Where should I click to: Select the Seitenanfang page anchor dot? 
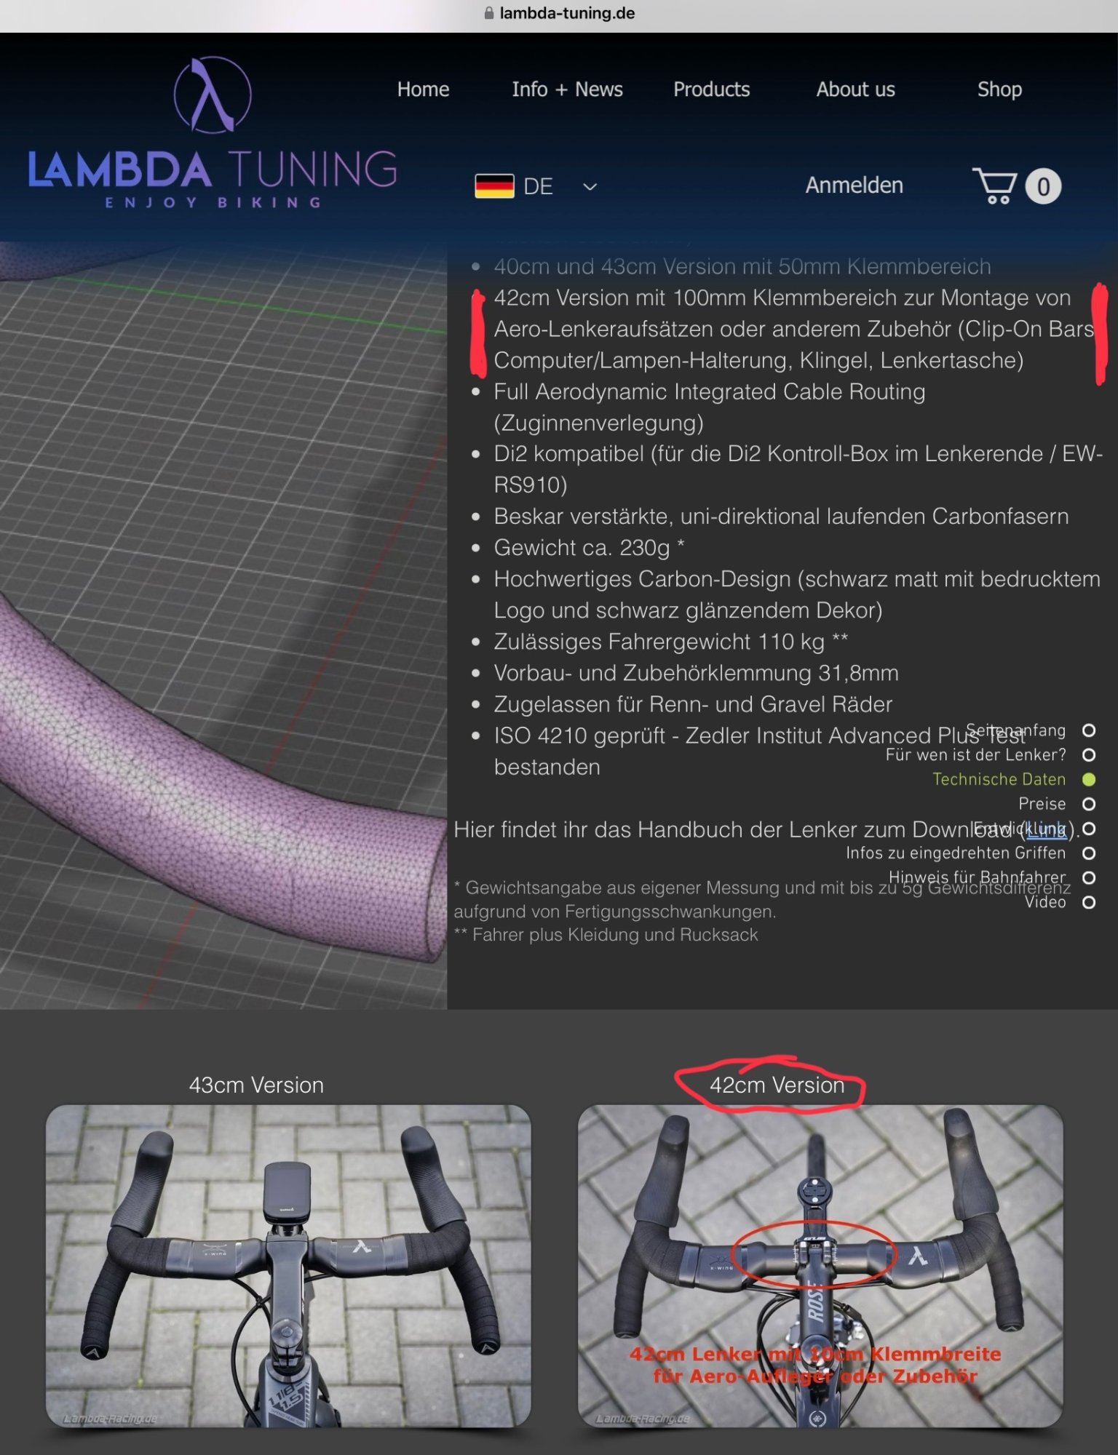pyautogui.click(x=1089, y=730)
